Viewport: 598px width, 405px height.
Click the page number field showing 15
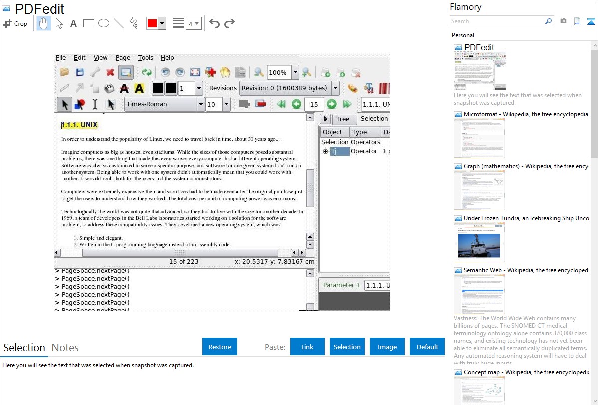tap(314, 104)
